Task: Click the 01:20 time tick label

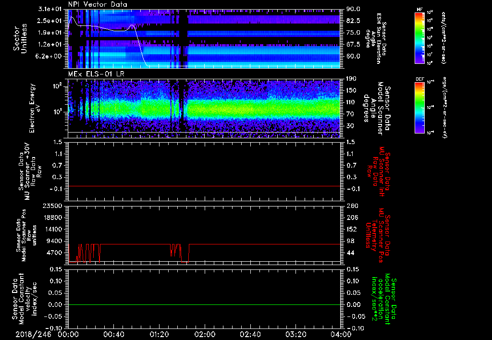Action: pos(159,334)
